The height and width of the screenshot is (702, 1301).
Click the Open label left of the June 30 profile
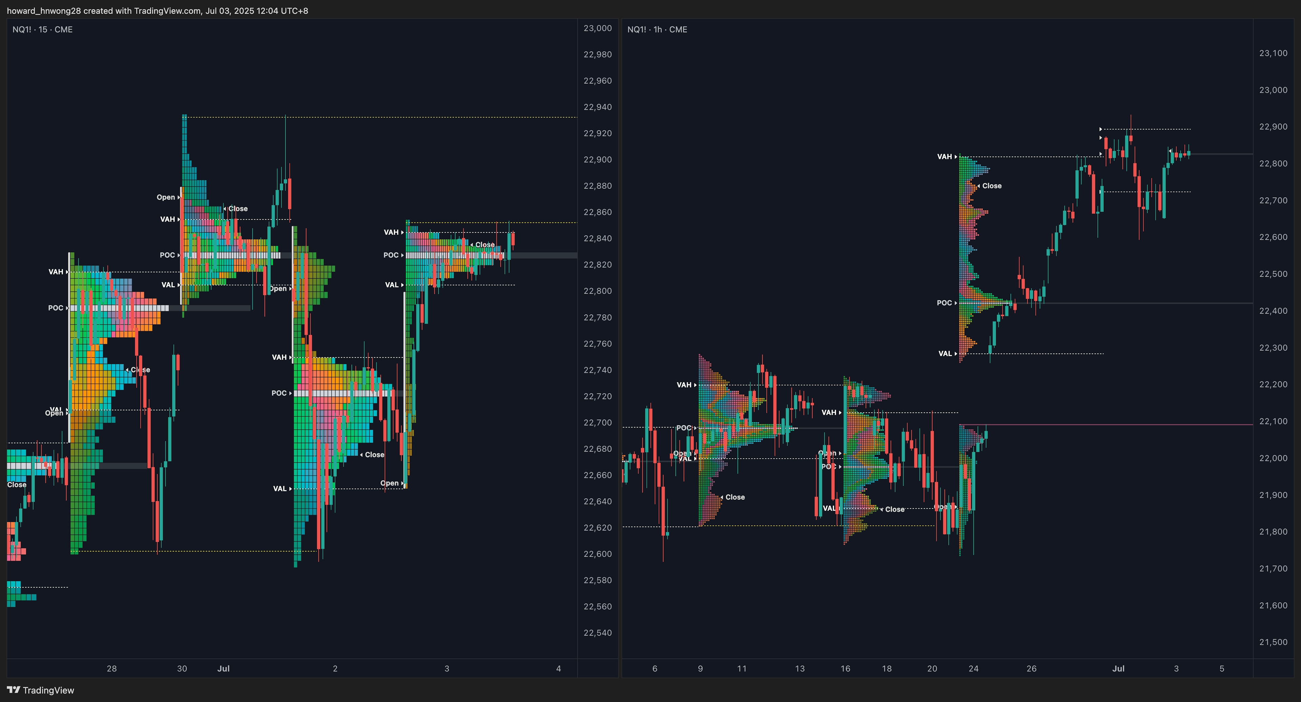166,197
